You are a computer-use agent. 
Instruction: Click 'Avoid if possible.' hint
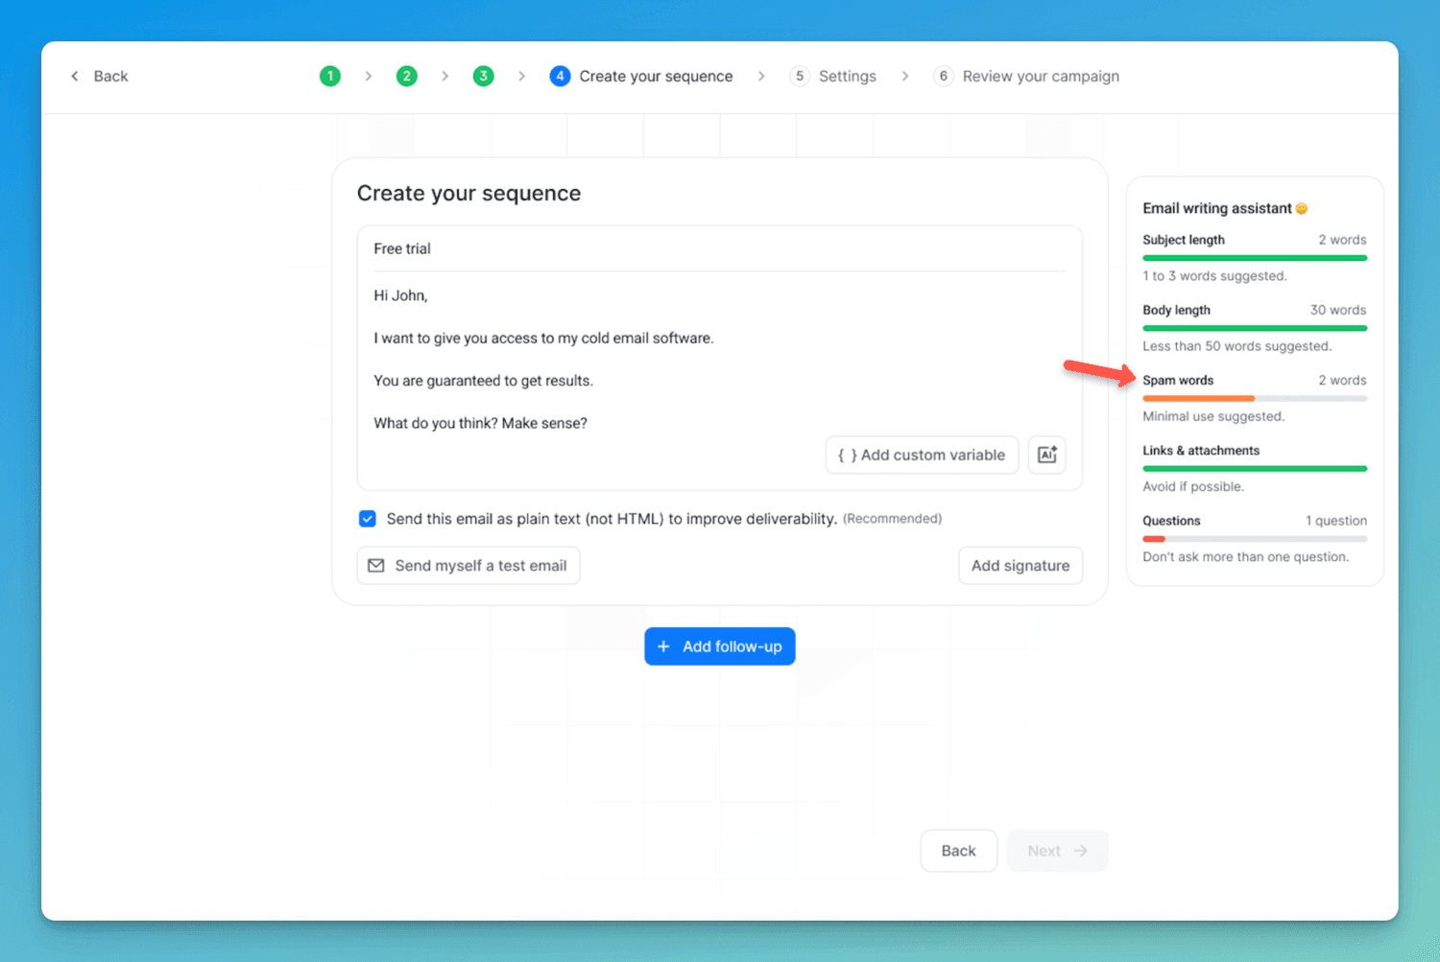(1193, 486)
